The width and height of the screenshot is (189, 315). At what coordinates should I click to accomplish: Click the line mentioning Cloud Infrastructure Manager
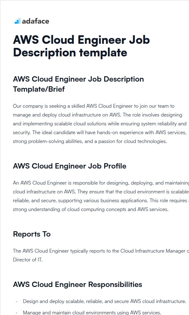tap(101, 251)
